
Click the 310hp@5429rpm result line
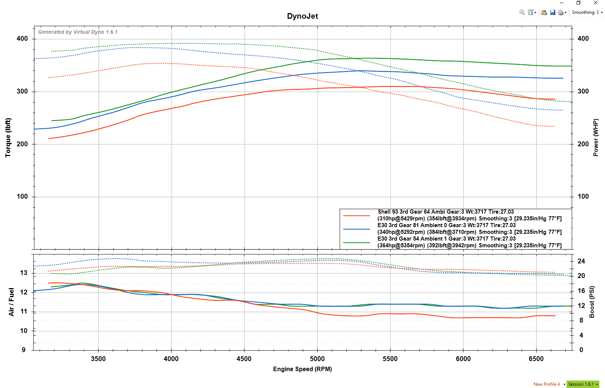[x=469, y=219]
